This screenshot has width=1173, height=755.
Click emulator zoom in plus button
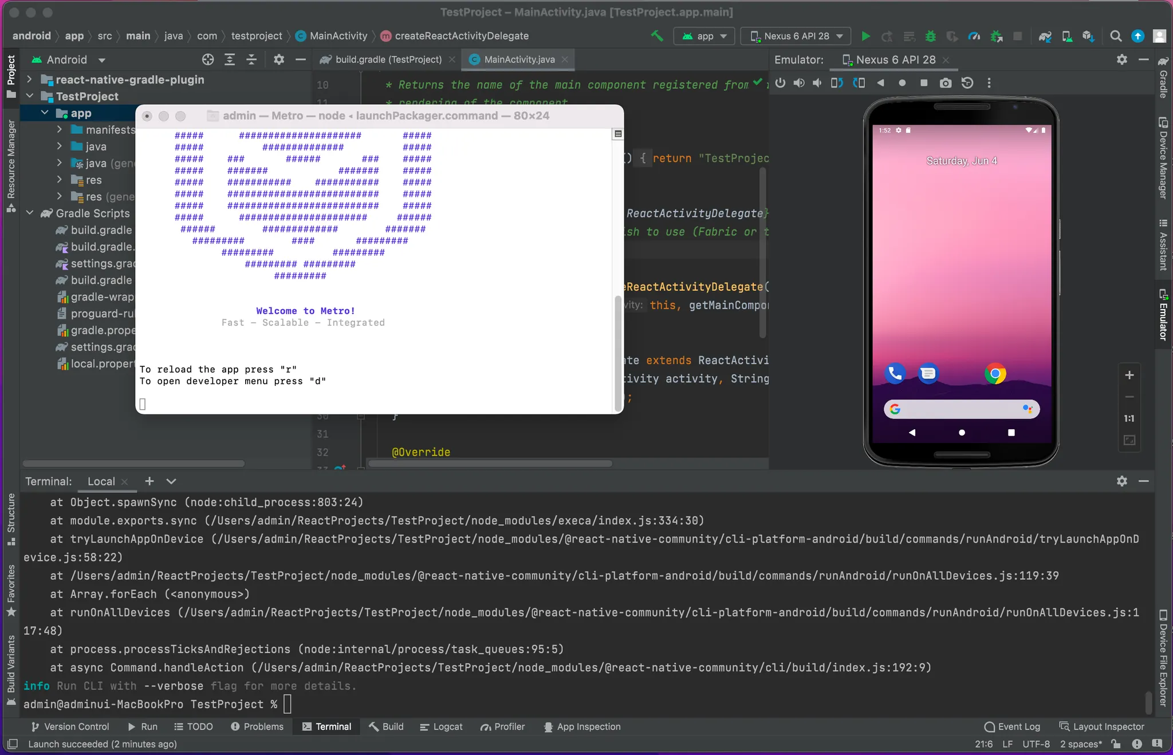[x=1129, y=375]
